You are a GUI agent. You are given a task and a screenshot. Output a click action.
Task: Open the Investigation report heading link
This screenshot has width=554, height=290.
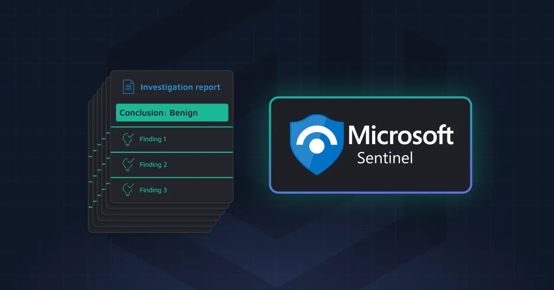180,87
